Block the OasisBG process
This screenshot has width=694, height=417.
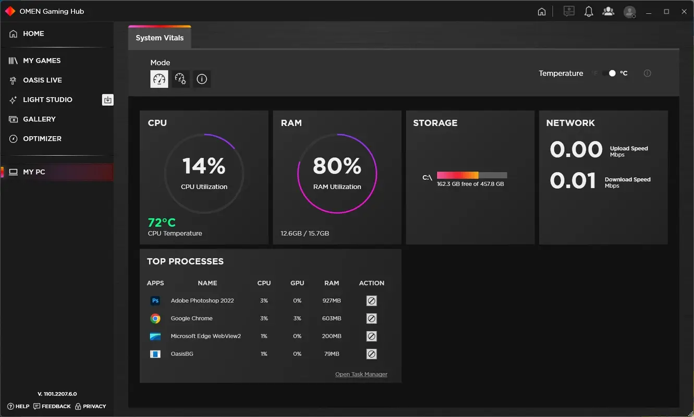click(x=371, y=354)
